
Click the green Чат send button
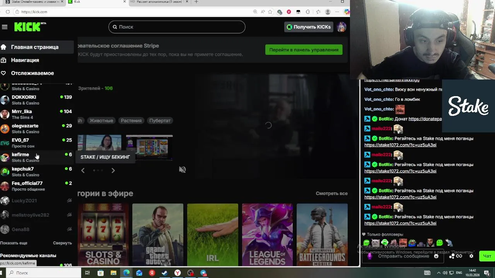487,256
